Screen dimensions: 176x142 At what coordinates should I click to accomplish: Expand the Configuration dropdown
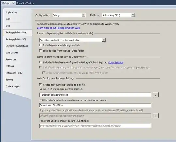coord(83,15)
